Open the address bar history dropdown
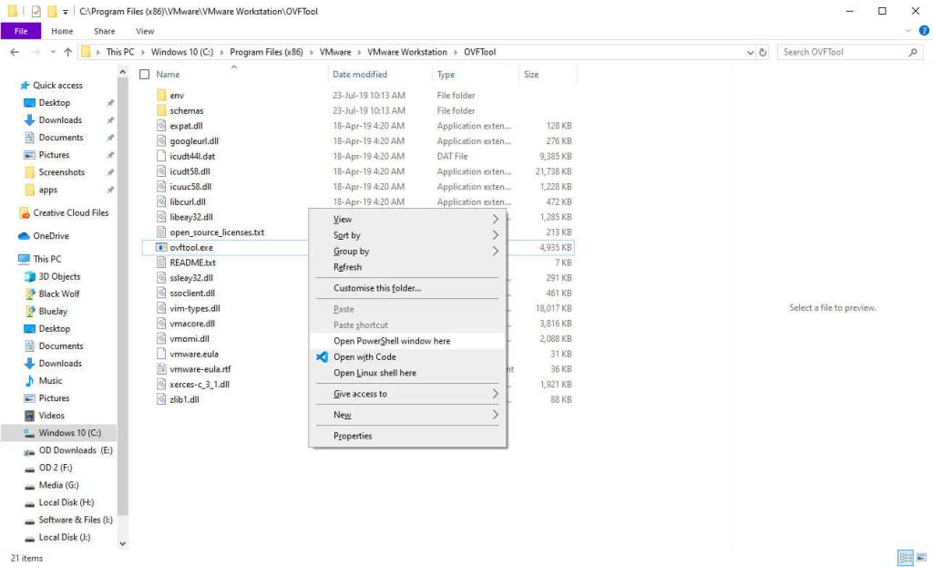This screenshot has width=933, height=567. [749, 52]
